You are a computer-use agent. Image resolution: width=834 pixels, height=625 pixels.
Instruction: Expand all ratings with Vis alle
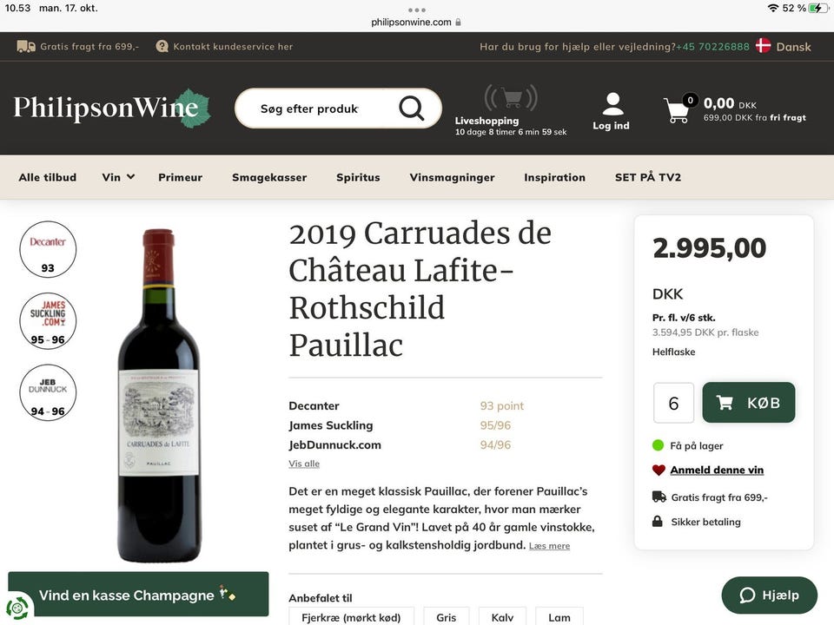[304, 464]
